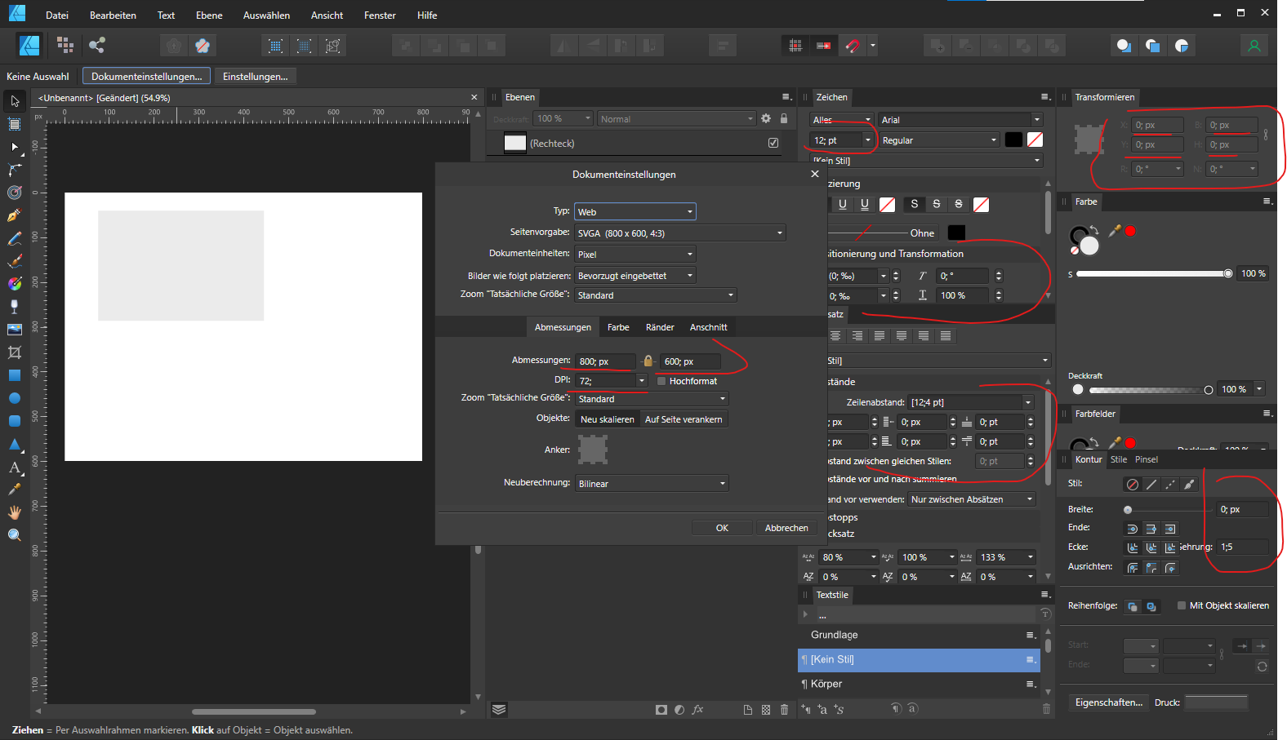Select the Pencil tool

coord(15,238)
